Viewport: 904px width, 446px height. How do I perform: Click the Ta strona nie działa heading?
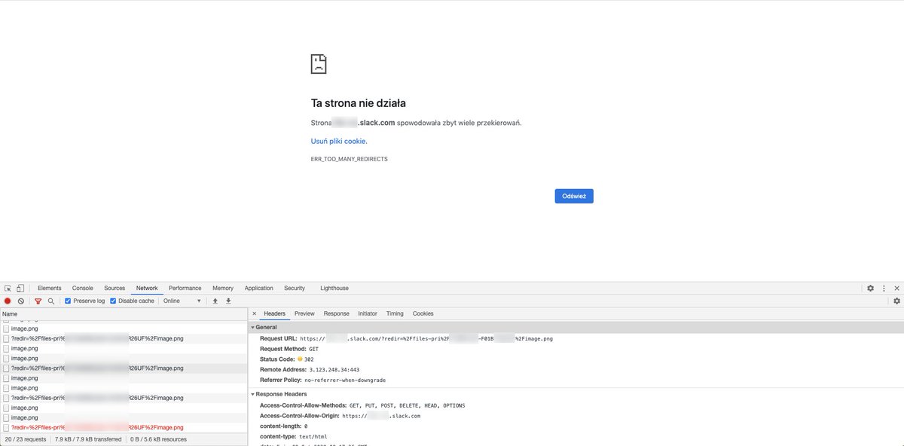pos(359,103)
